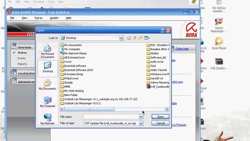Screen dimensions: 250x141
Task: Select the Extreame bloag folder
Action: pyautogui.click(x=72, y=74)
